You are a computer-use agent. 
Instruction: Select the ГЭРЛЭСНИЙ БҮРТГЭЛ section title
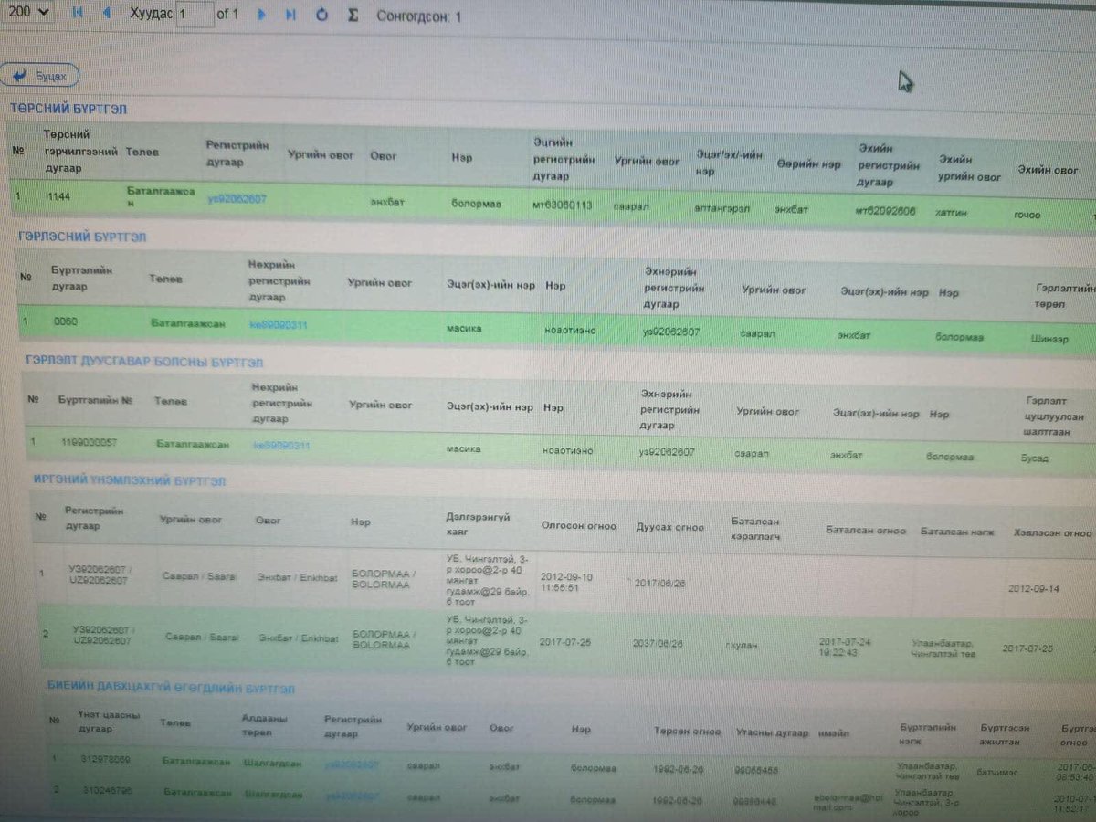point(82,237)
